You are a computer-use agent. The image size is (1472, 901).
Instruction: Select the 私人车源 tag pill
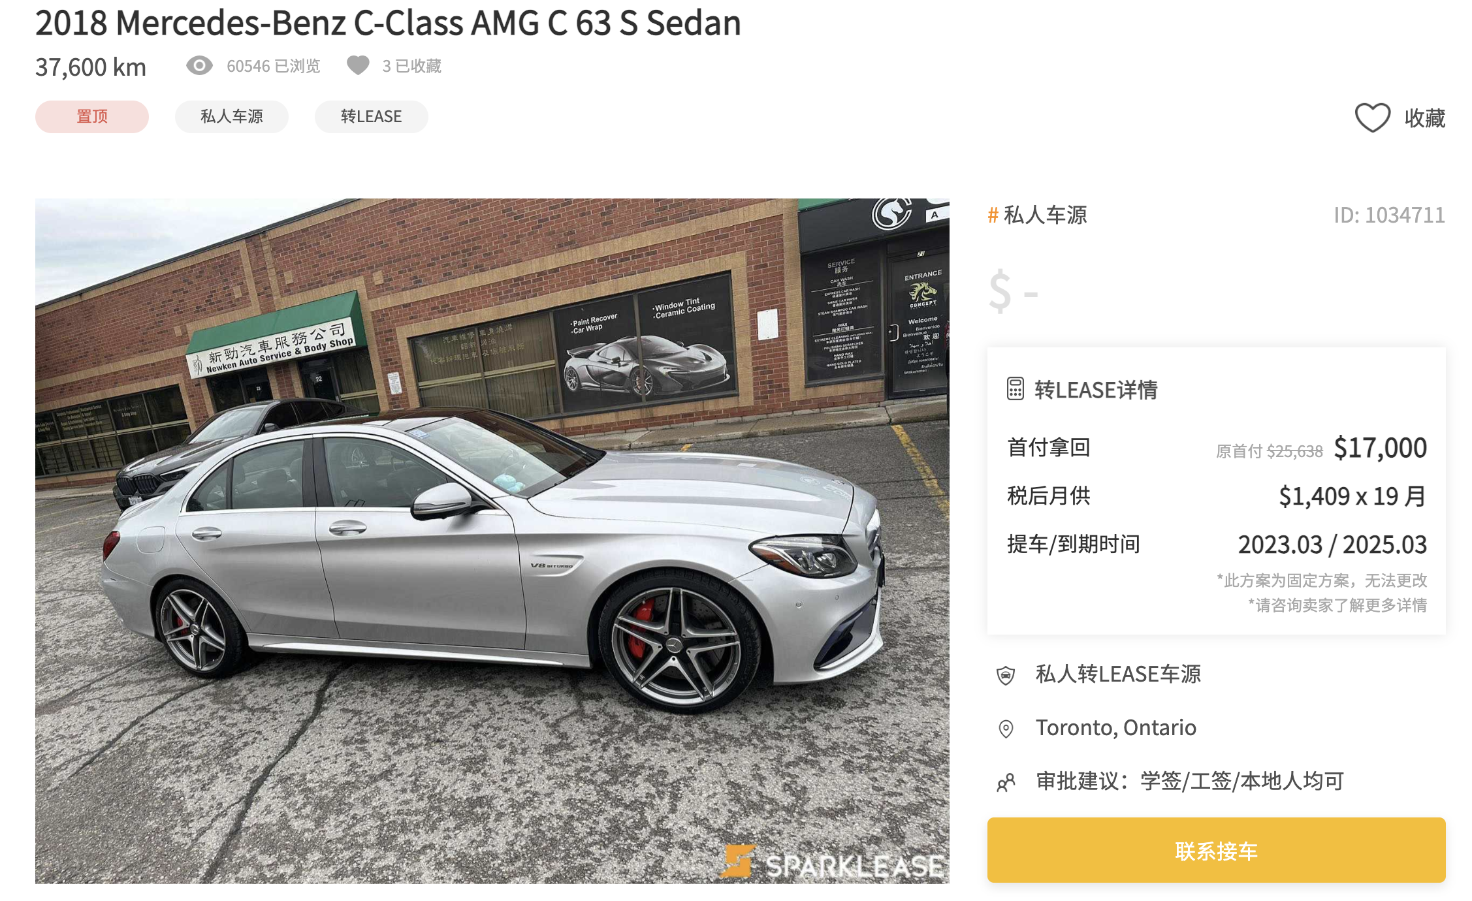tap(232, 117)
